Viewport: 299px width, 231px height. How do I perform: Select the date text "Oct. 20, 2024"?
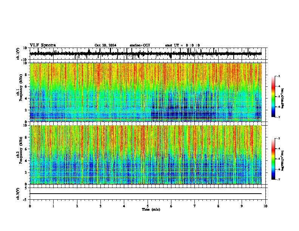[x=105, y=45]
